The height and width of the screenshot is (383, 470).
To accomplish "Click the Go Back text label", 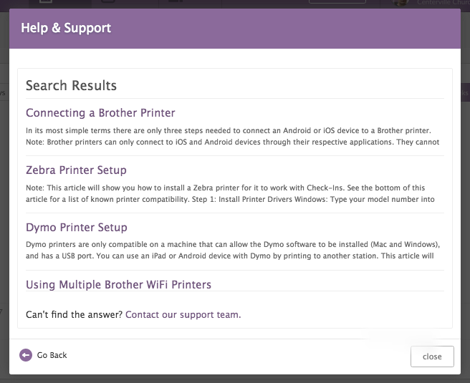I will (52, 355).
